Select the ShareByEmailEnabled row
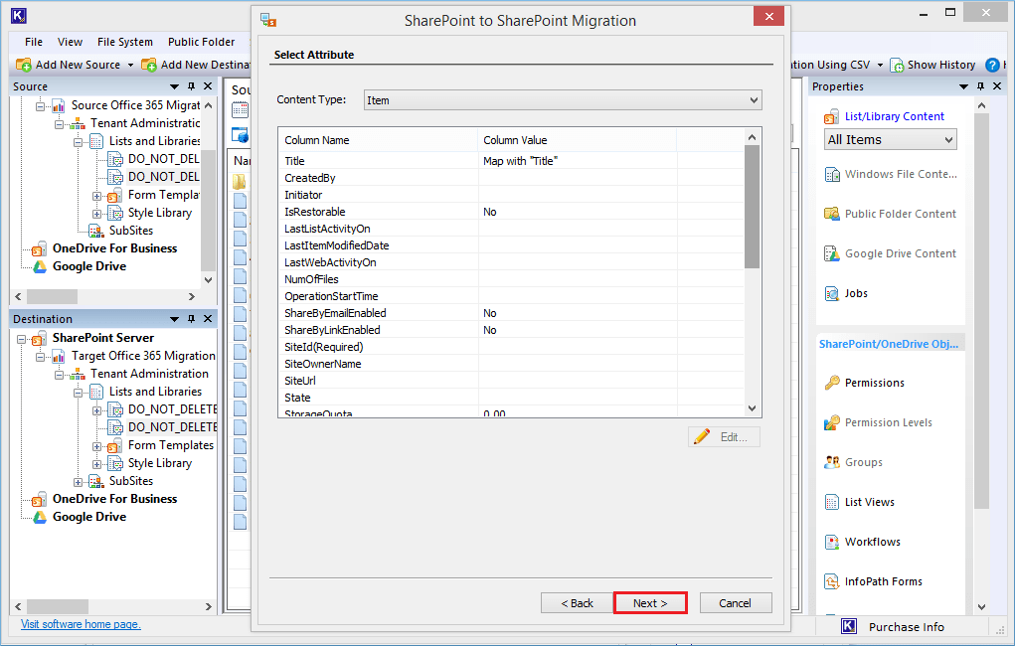Image resolution: width=1015 pixels, height=646 pixels. tap(511, 313)
